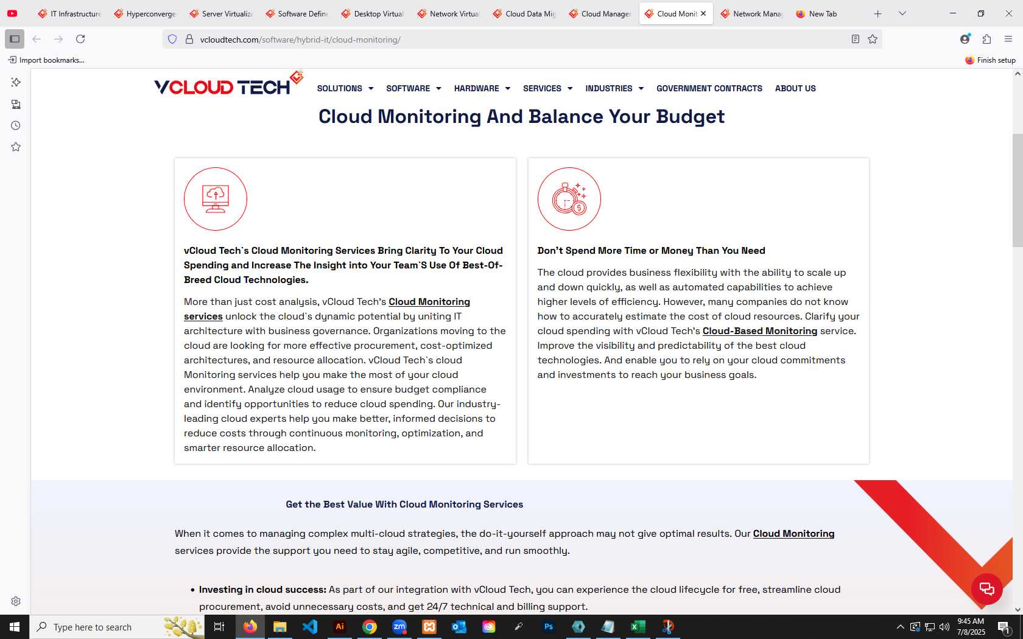The width and height of the screenshot is (1023, 639).
Task: Open Task View on taskbar
Action: (x=219, y=627)
